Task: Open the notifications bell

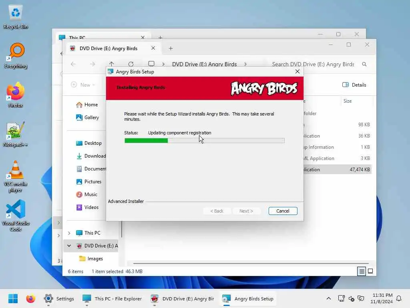Action: 399,298
